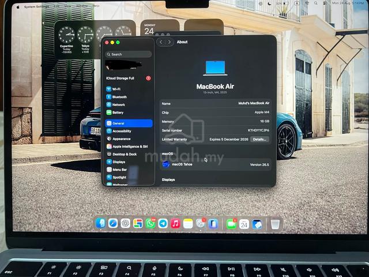369x277 pixels.
Task: Open Finder from the Dock
Action: click(101, 223)
